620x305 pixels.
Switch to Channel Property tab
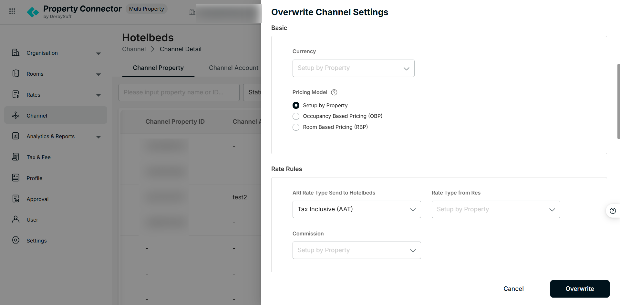pos(158,68)
